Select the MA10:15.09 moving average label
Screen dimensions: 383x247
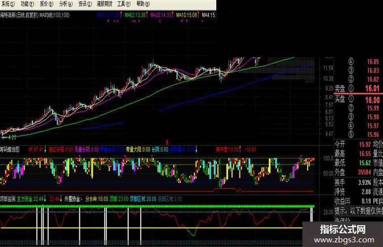[186, 15]
